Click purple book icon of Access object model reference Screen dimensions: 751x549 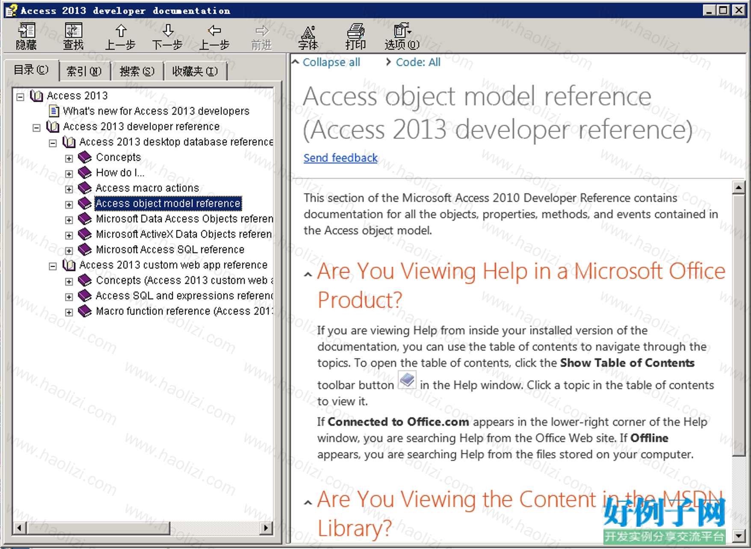click(85, 204)
